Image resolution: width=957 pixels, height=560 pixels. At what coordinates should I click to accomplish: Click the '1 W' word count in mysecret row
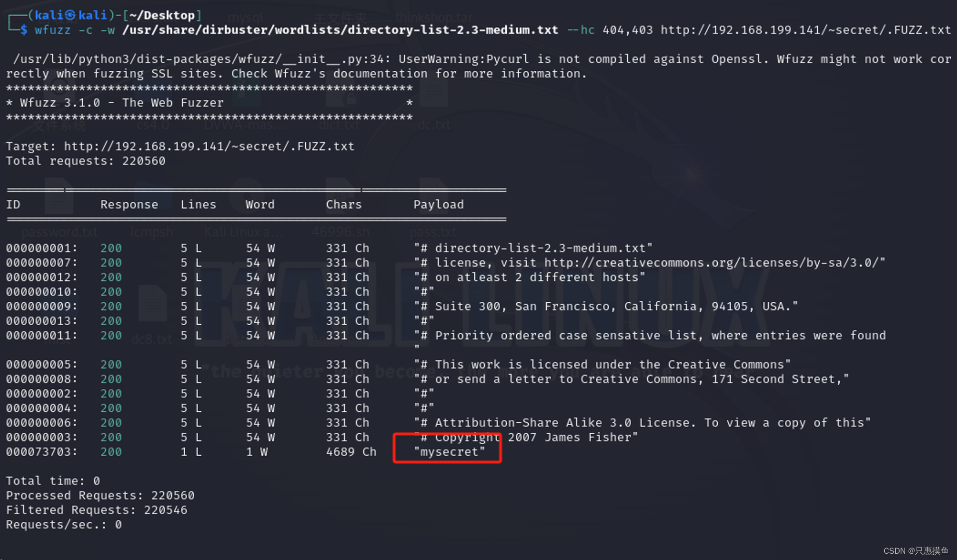coord(256,452)
